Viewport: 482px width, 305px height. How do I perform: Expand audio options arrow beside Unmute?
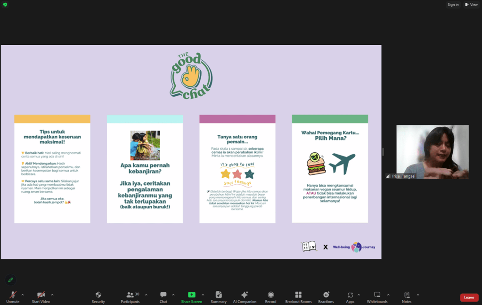click(23, 295)
